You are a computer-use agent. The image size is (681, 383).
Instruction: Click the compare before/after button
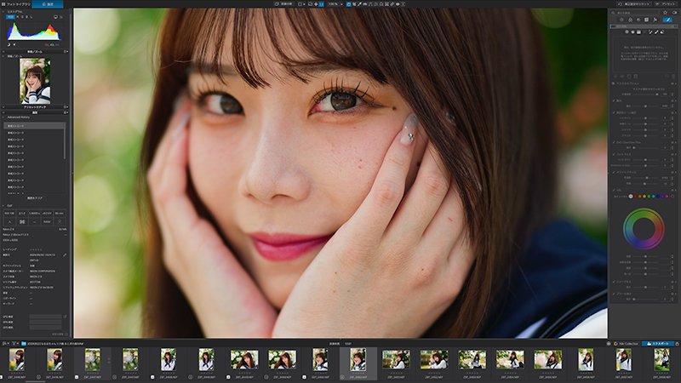tap(283, 4)
